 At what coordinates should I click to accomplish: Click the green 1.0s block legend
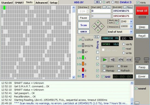83,58
